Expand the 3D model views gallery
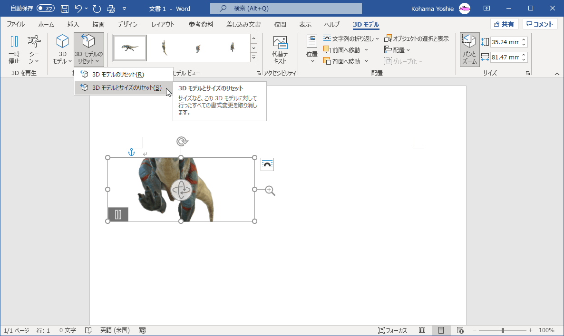564x336 pixels. (253, 57)
